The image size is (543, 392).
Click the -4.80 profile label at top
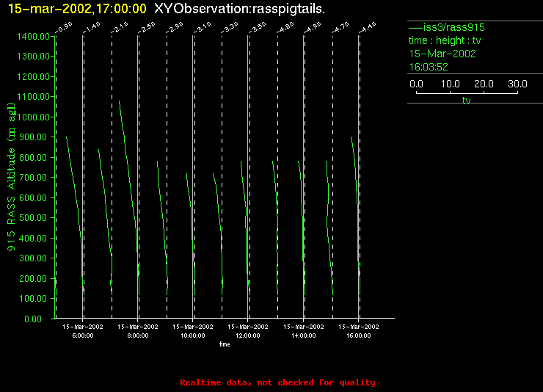point(285,28)
